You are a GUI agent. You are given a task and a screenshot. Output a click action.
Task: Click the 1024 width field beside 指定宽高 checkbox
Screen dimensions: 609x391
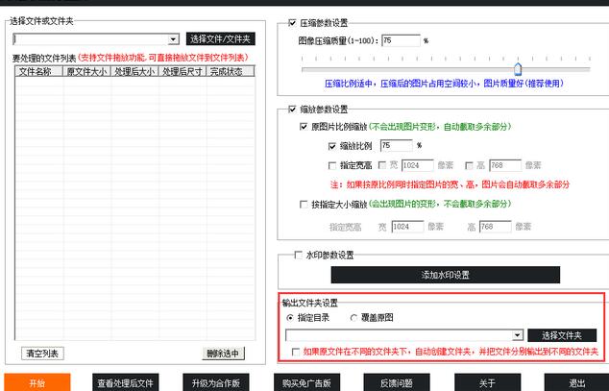pyautogui.click(x=418, y=165)
